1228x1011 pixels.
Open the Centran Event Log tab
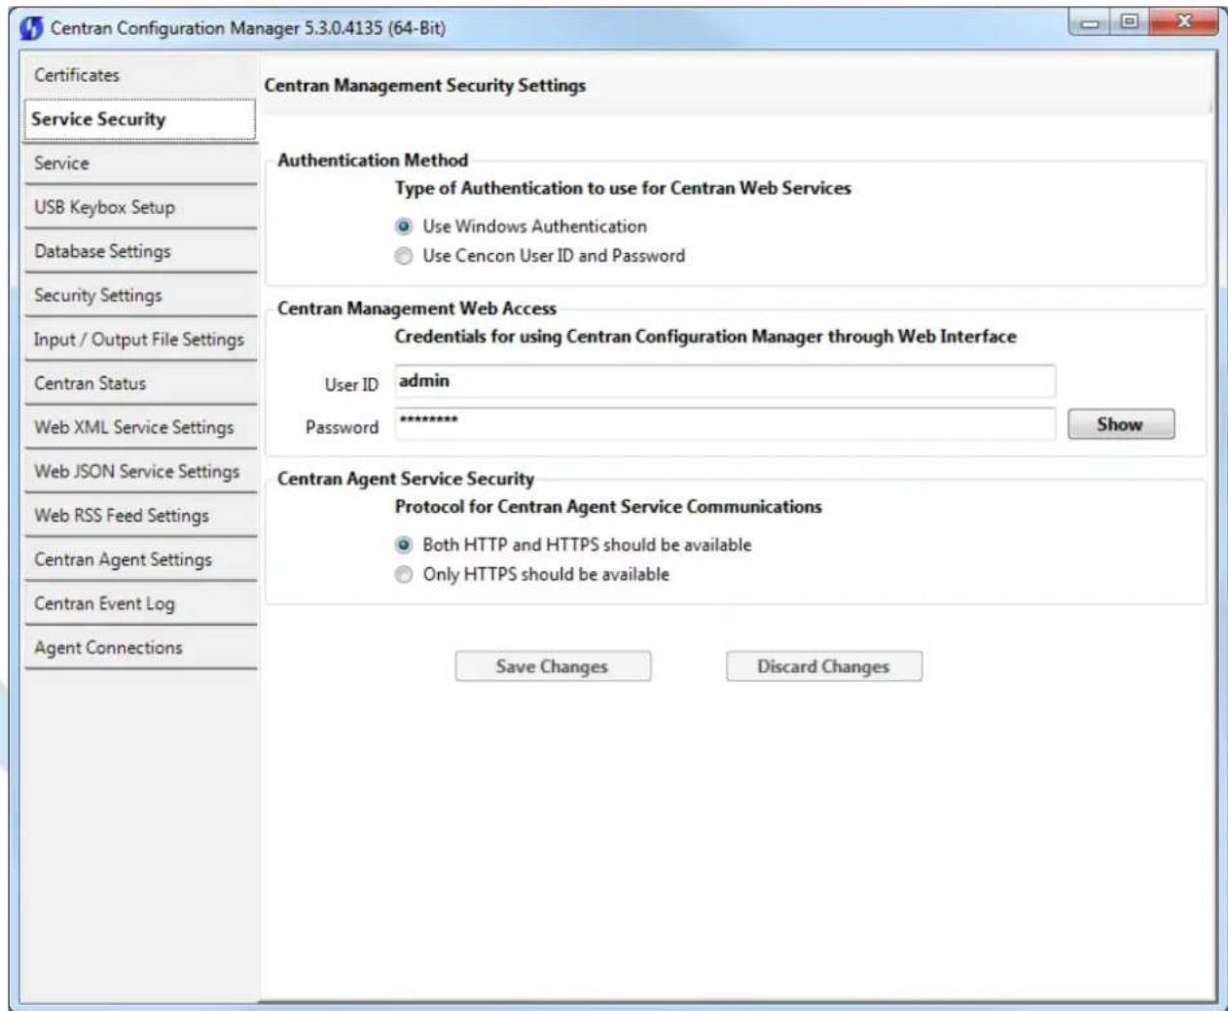(140, 603)
